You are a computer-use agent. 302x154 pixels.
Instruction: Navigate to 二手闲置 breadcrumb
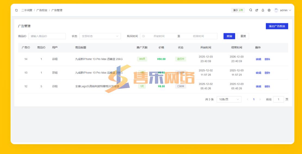point(27,10)
